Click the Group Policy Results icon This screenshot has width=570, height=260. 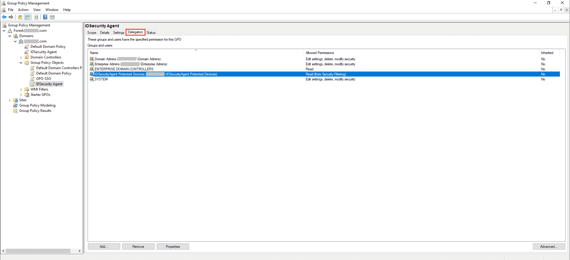coord(15,111)
